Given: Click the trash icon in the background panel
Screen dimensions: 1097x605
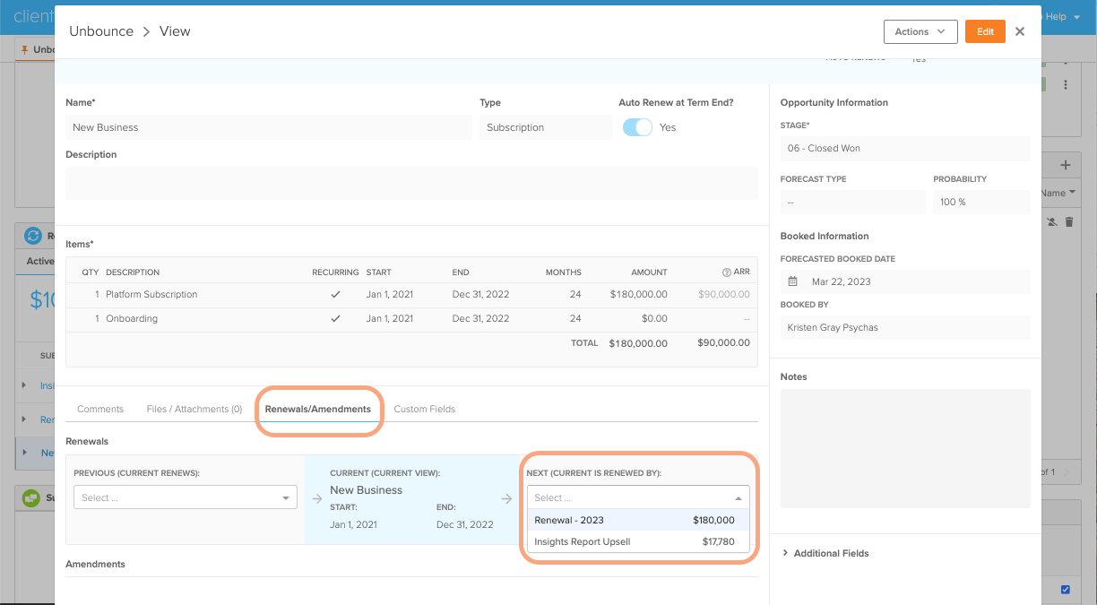Looking at the screenshot, I should (x=1069, y=221).
